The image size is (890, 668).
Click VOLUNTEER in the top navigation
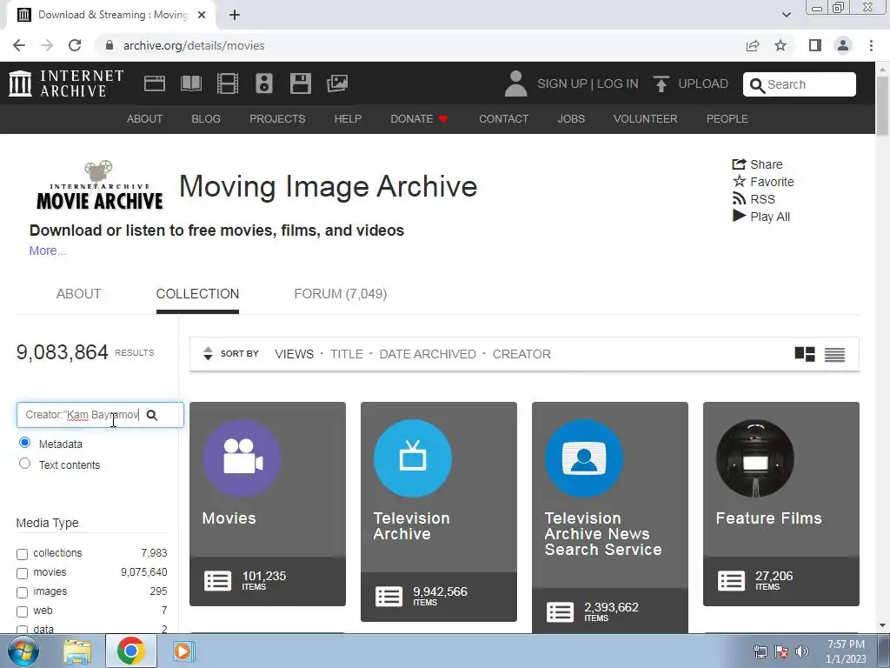pyautogui.click(x=646, y=118)
